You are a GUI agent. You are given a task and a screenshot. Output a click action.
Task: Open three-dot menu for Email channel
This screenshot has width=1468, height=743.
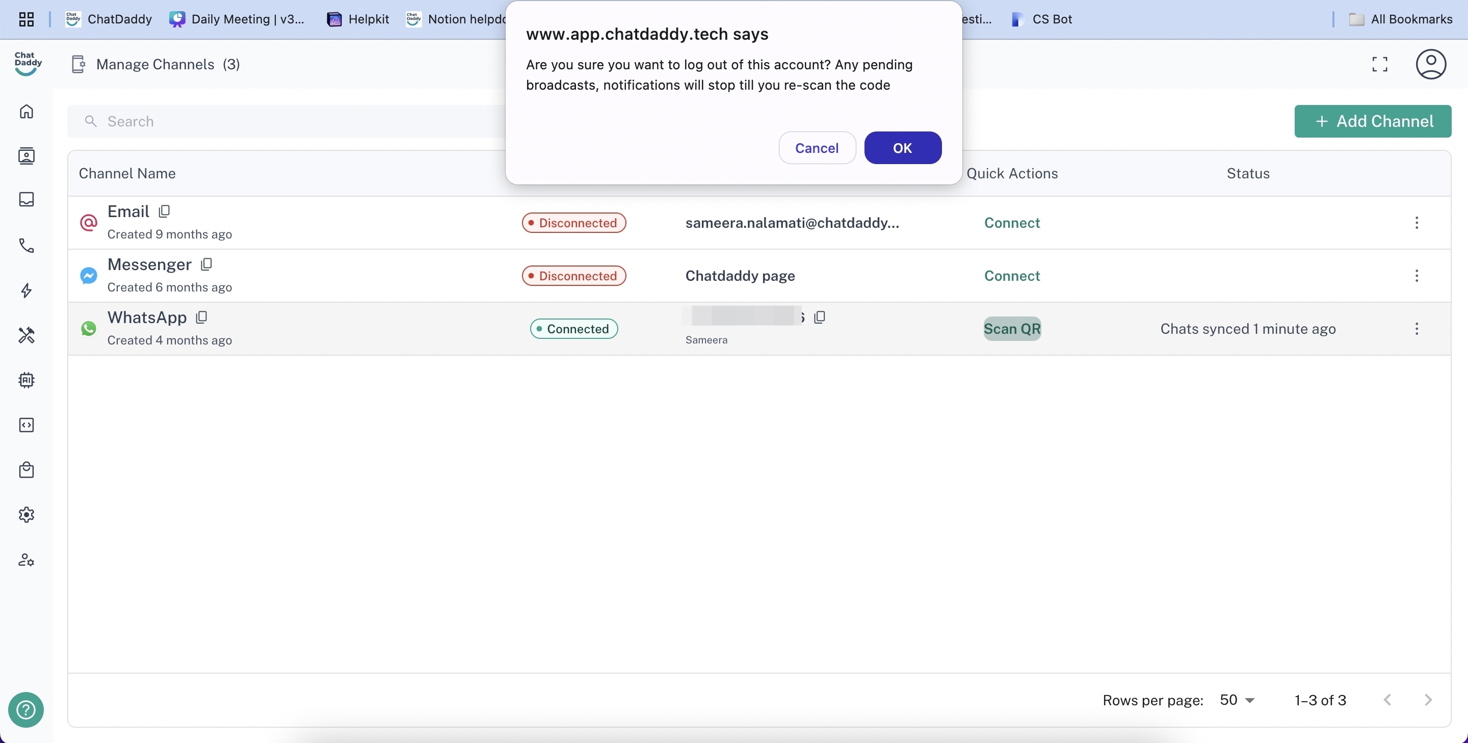(x=1416, y=223)
